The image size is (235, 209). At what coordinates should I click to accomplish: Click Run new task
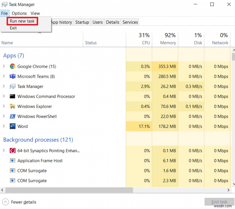pos(22,21)
